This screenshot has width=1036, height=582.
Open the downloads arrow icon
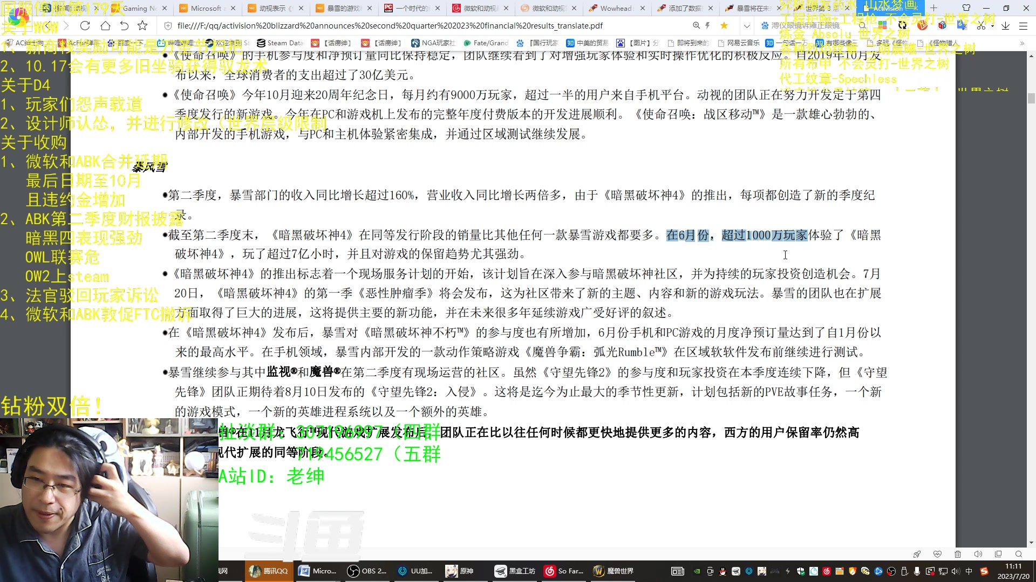(x=1005, y=25)
